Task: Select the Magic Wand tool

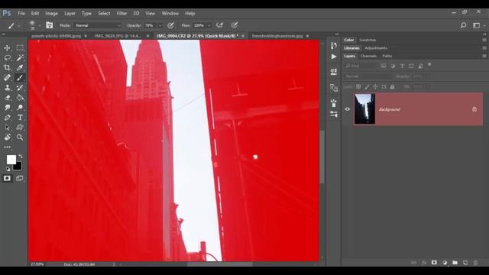Action: click(x=20, y=58)
